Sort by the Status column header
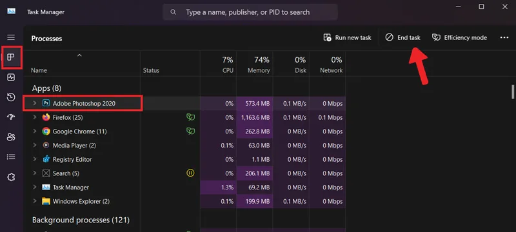Screen dimensions: 516x232 click(x=151, y=70)
